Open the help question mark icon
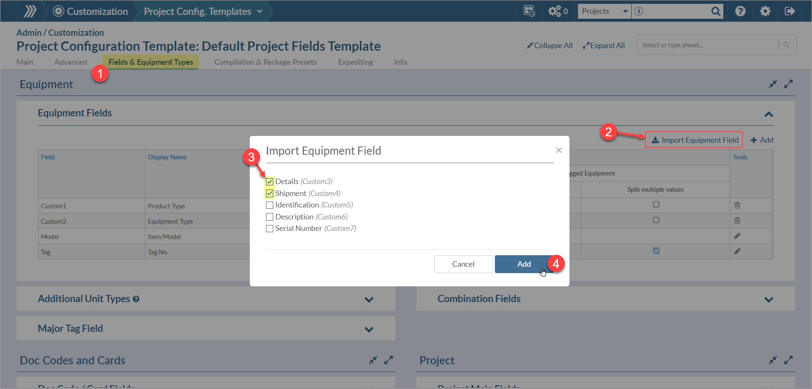The height and width of the screenshot is (389, 812). 740,11
